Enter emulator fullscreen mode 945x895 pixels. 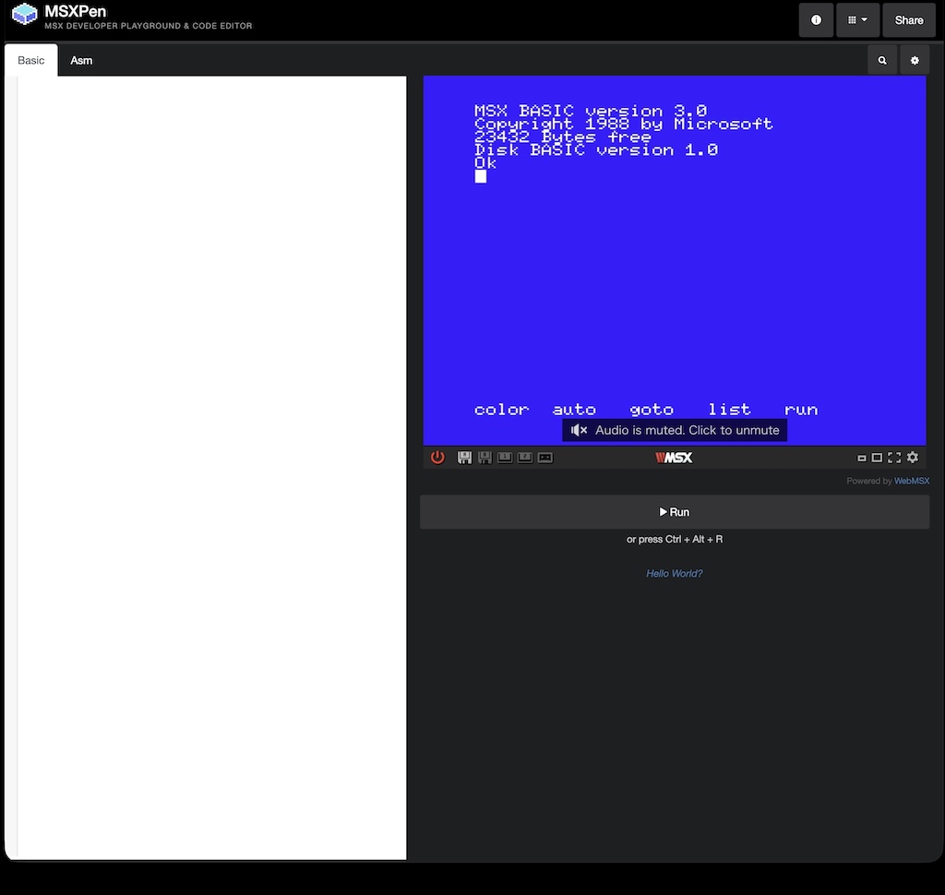893,457
